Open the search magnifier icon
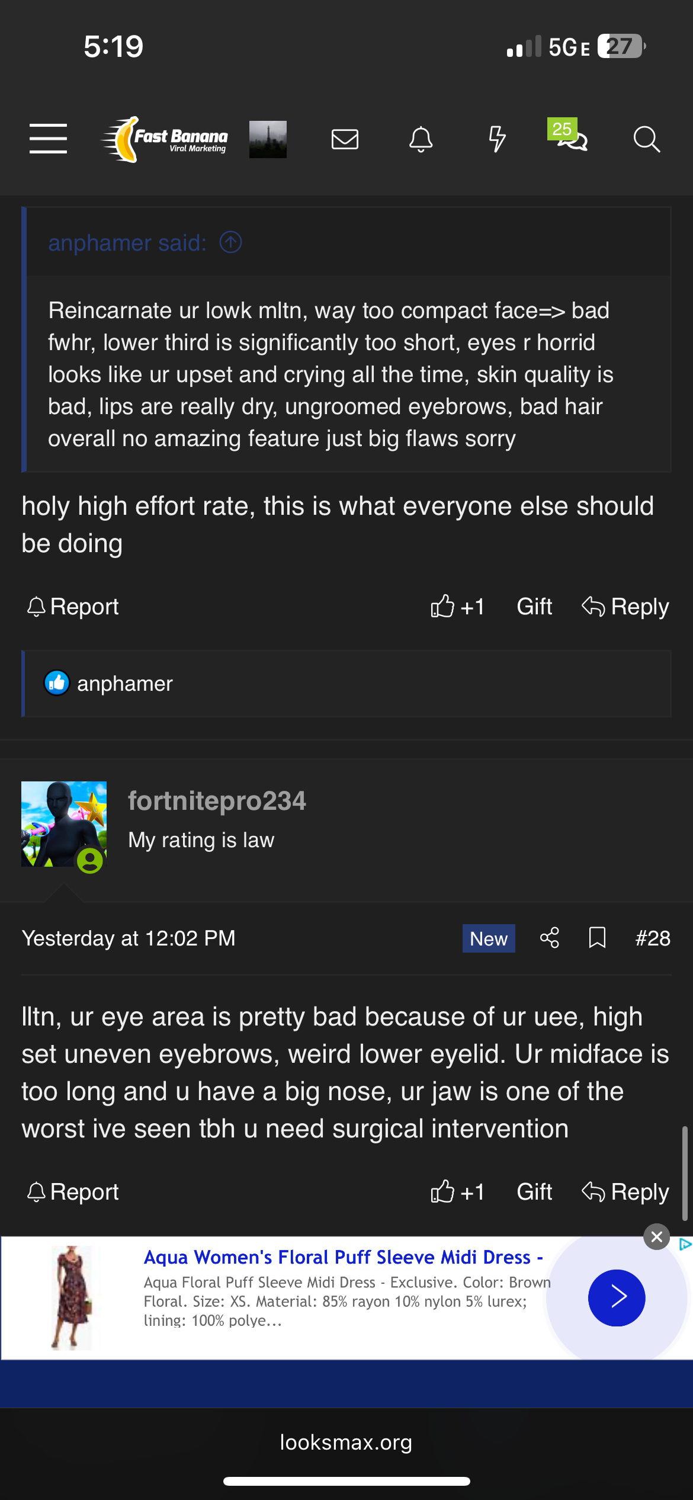The width and height of the screenshot is (693, 1500). pos(646,139)
